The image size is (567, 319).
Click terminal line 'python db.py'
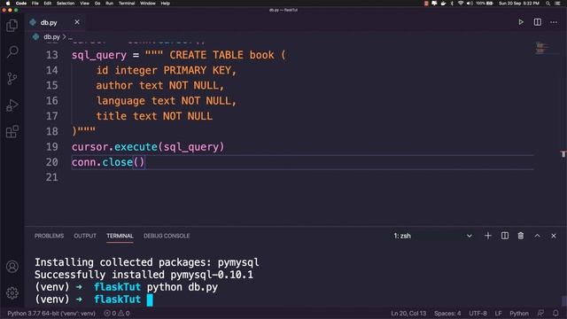183,287
